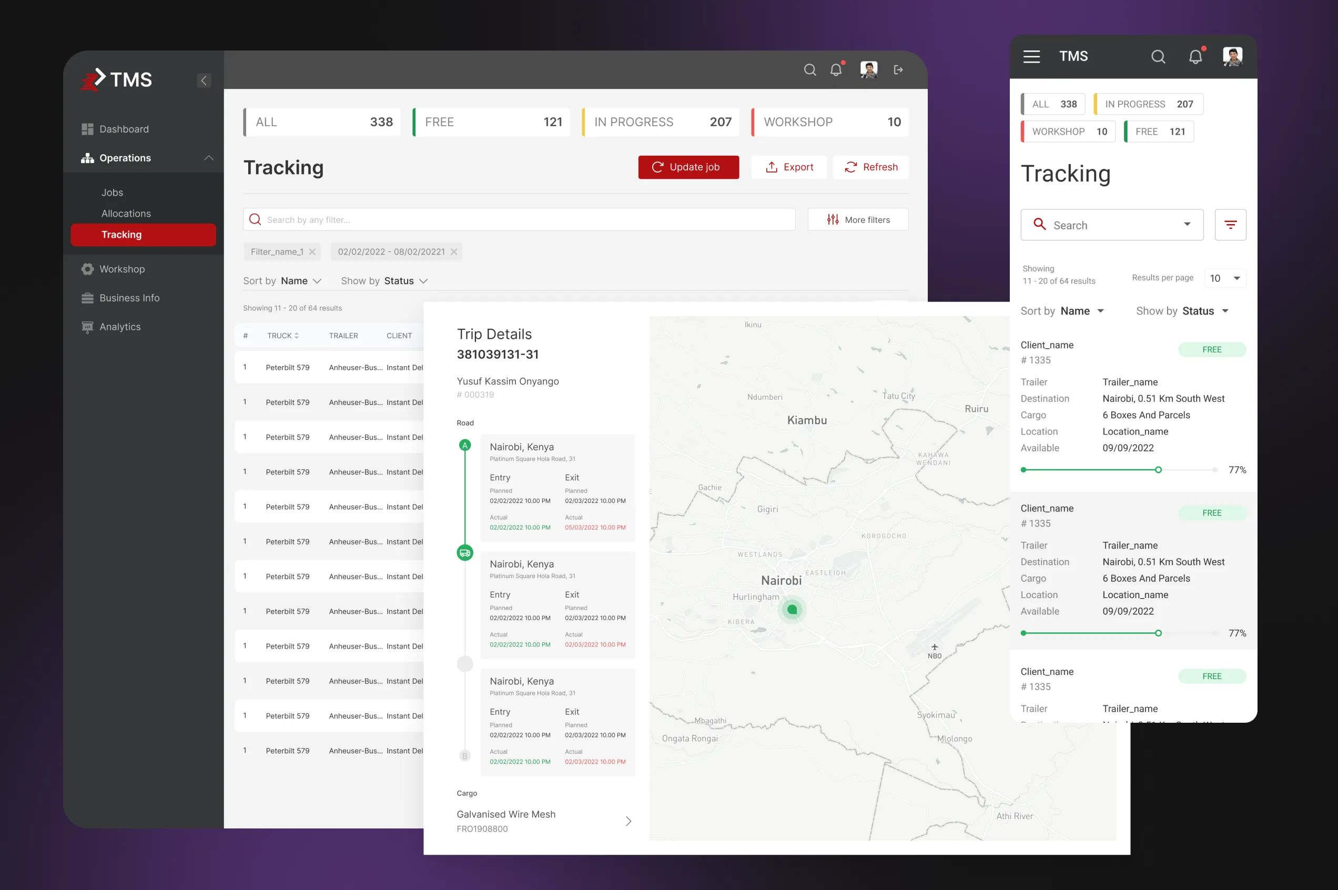Remove the date range filter chip
Viewport: 1338px width, 890px height.
[453, 252]
